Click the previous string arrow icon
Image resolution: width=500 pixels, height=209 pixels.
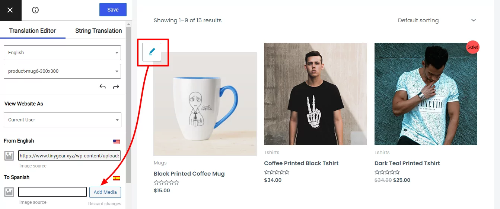(103, 86)
